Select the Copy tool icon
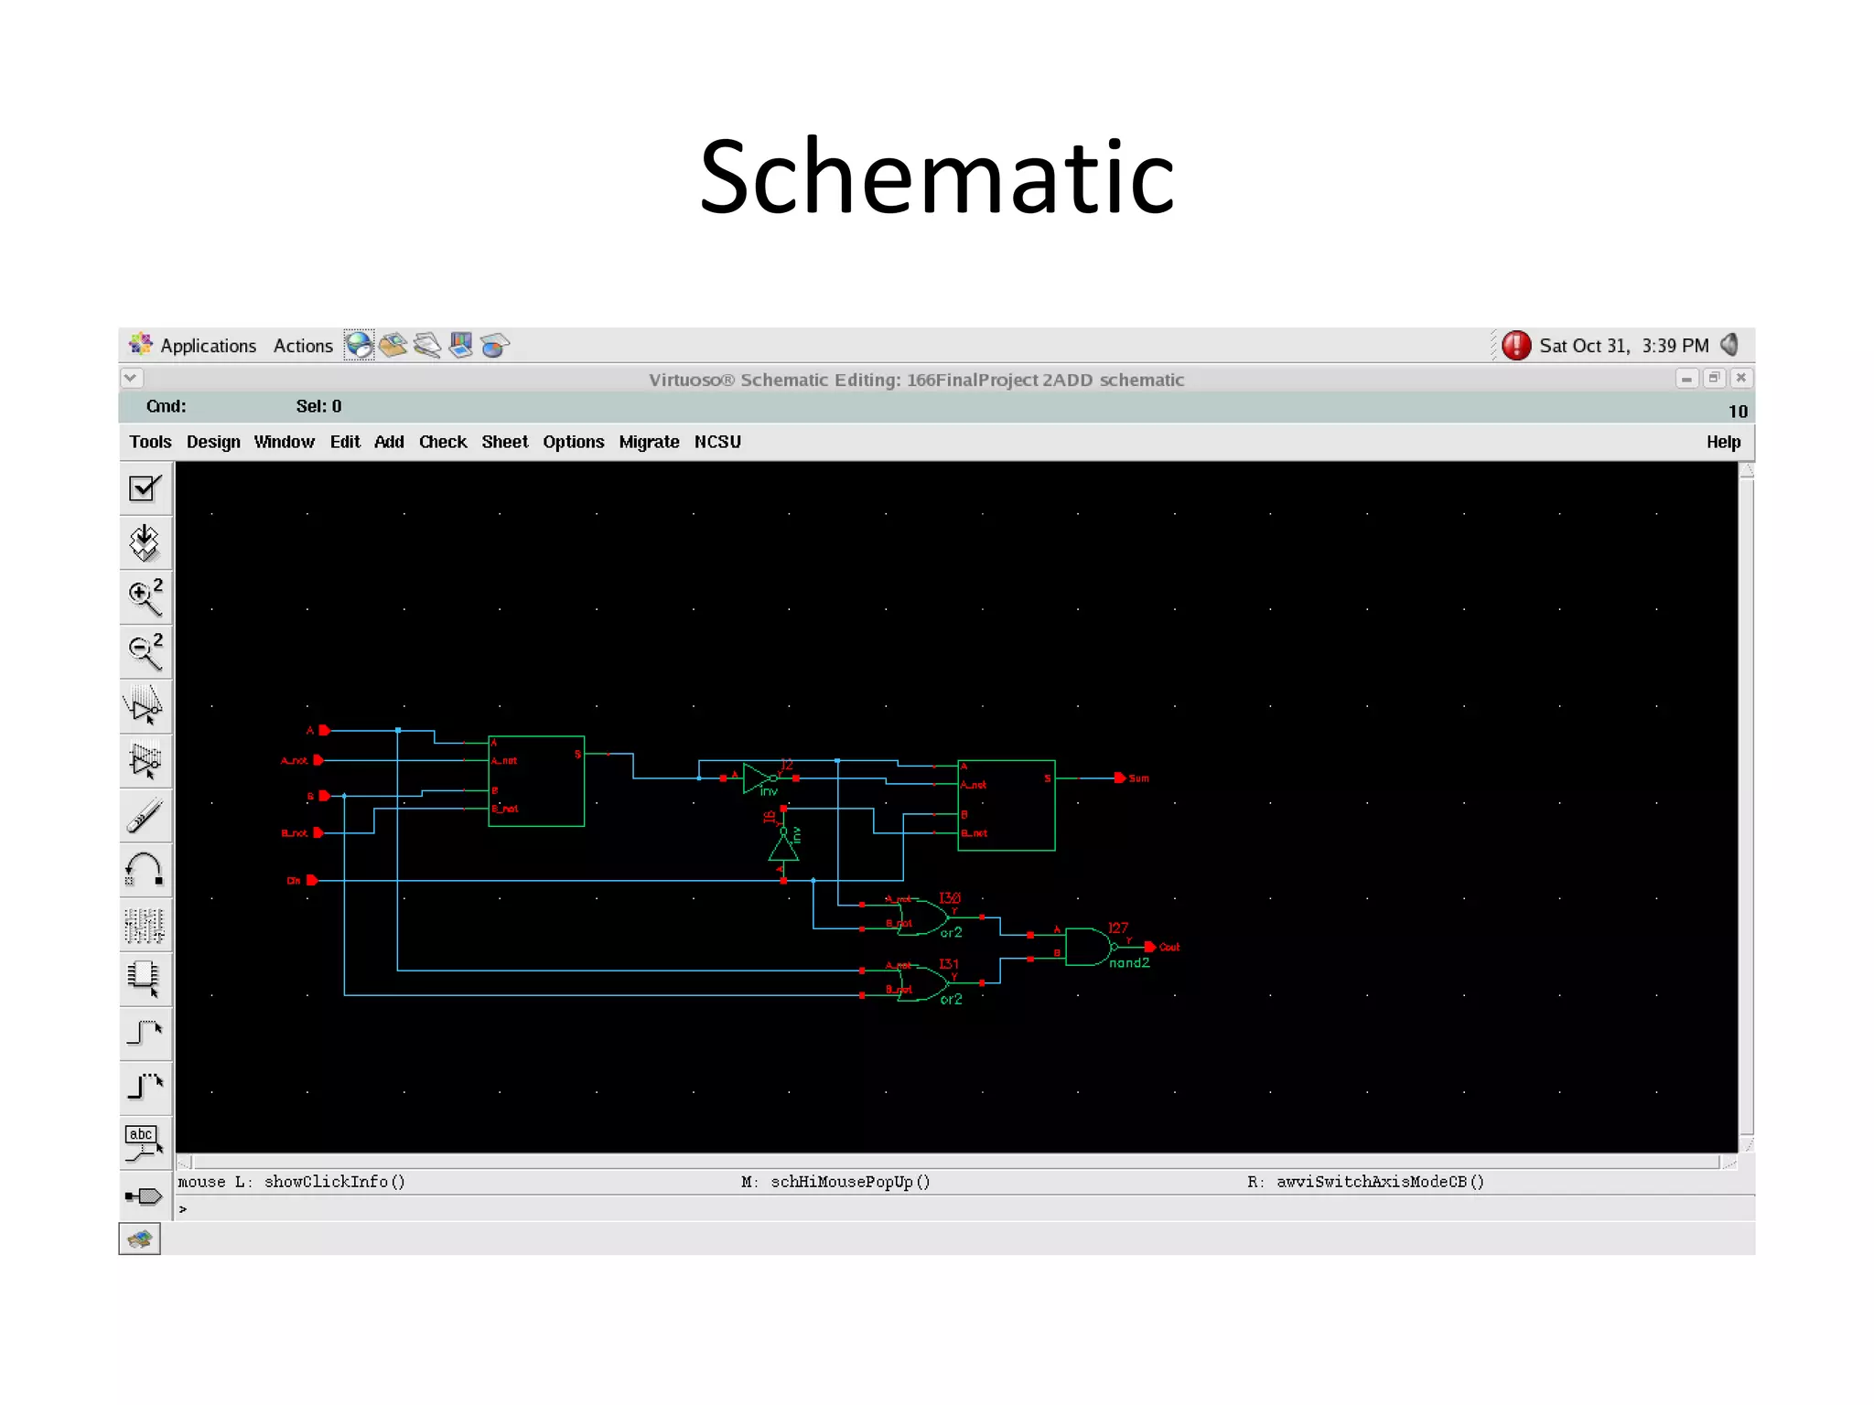The height and width of the screenshot is (1405, 1874). tap(145, 761)
